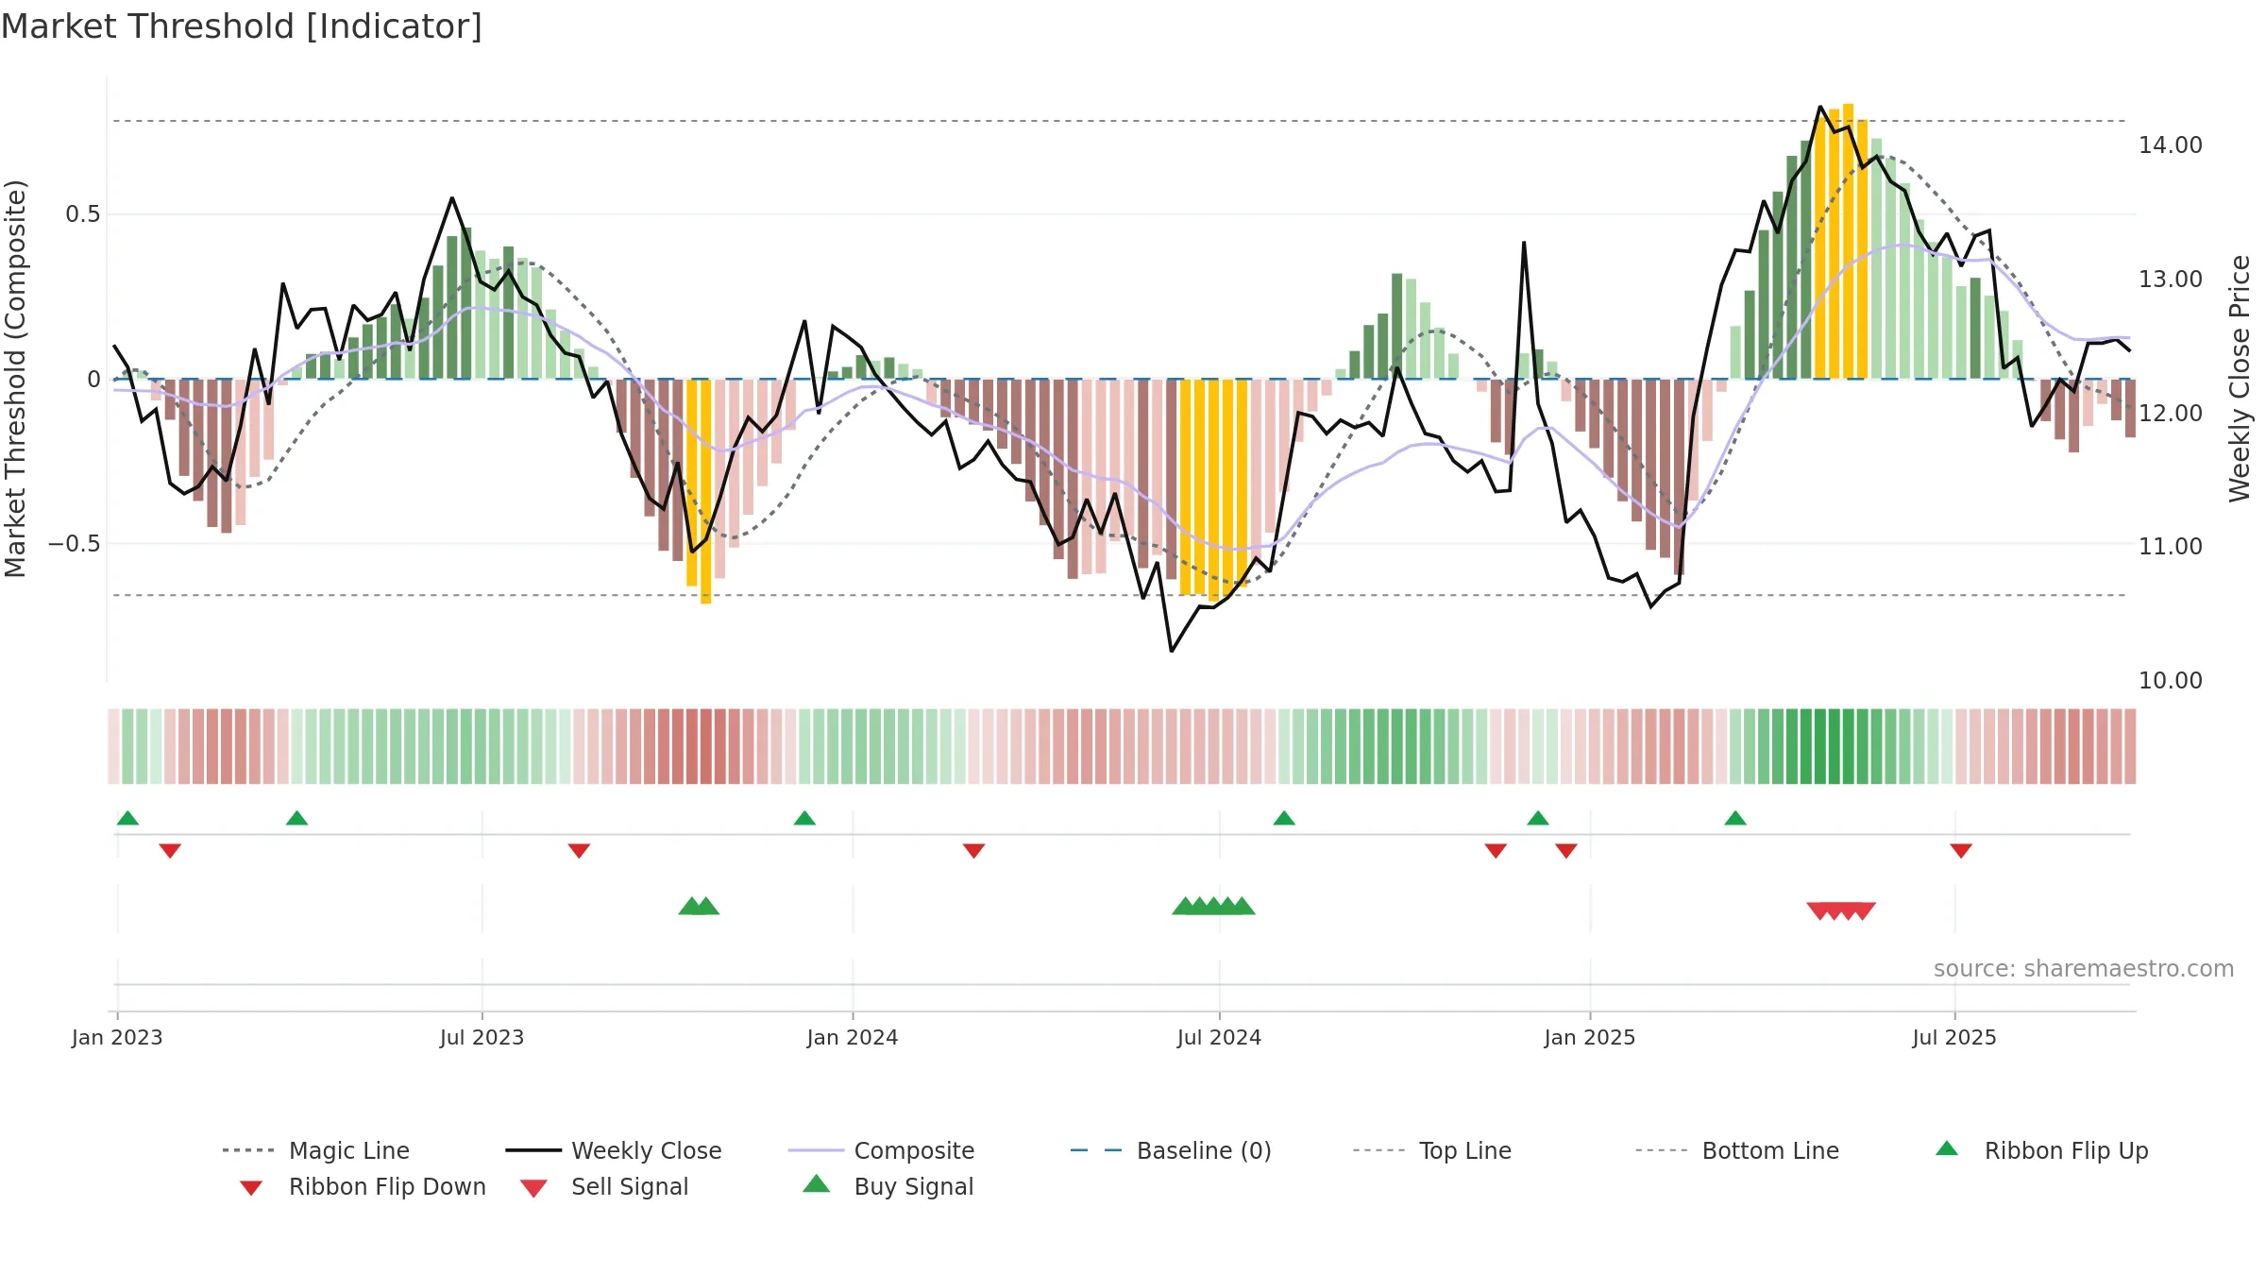This screenshot has width=2266, height=1275.
Task: Click the chart title Market Threshold [Indicator]
Action: [x=242, y=26]
